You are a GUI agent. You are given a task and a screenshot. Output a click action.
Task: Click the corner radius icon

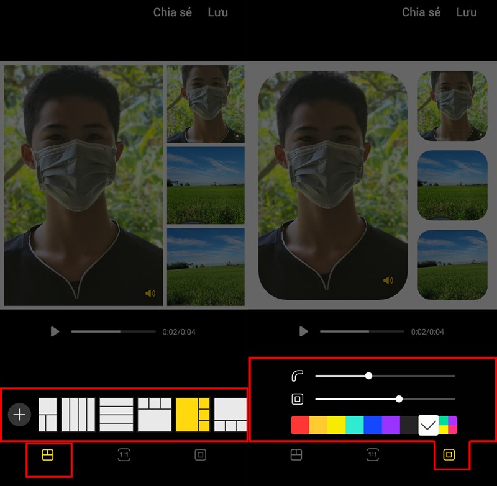pyautogui.click(x=298, y=376)
